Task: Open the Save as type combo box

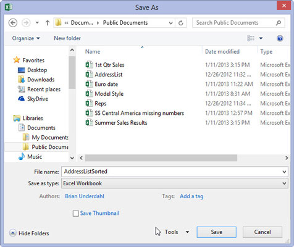Action: pyautogui.click(x=175, y=183)
